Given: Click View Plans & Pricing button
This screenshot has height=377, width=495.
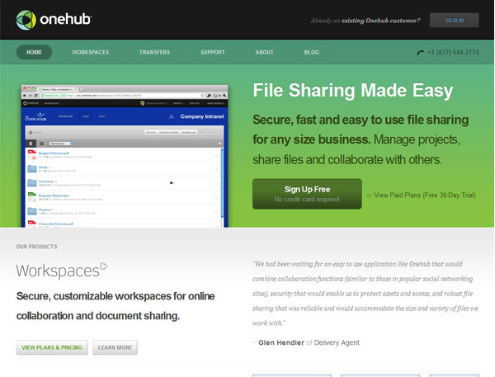Looking at the screenshot, I should click(52, 347).
